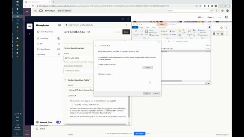Collapse the Content Item Data Fields section

(x=65, y=80)
